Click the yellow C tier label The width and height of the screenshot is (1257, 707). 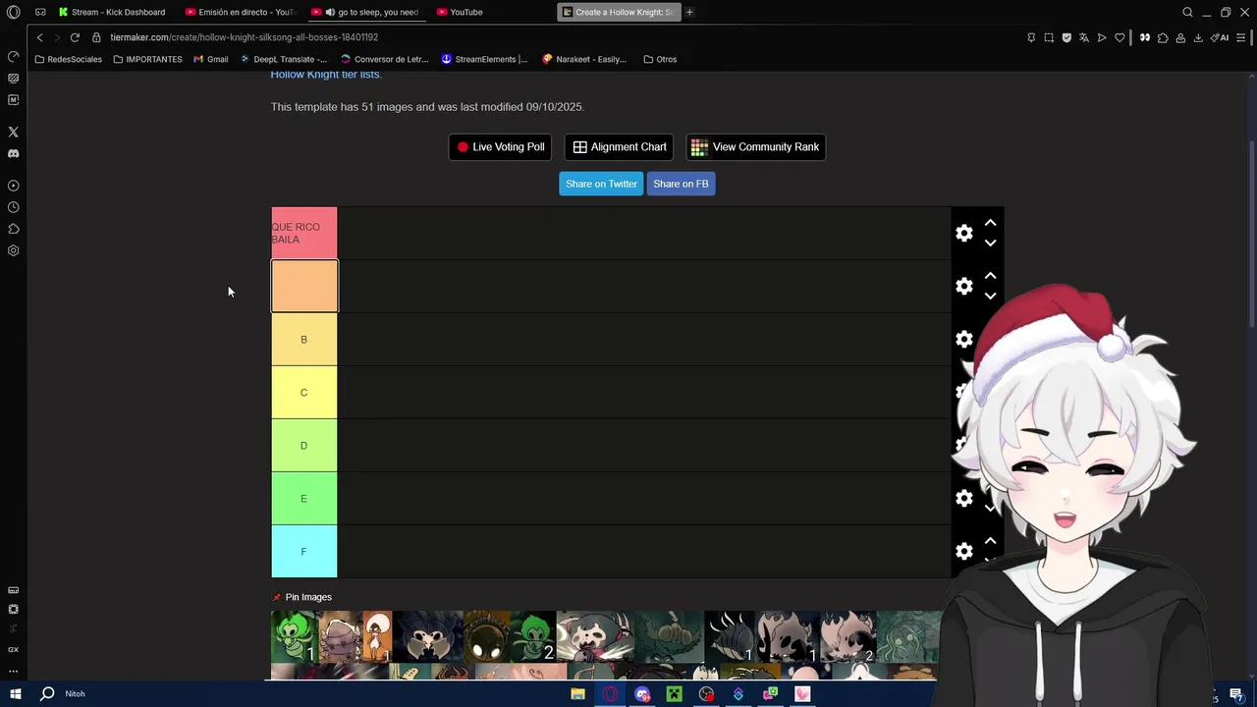point(304,392)
